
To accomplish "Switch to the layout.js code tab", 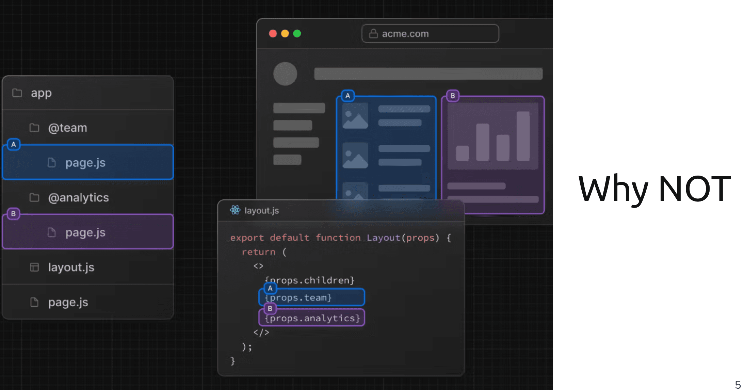I will pos(255,210).
